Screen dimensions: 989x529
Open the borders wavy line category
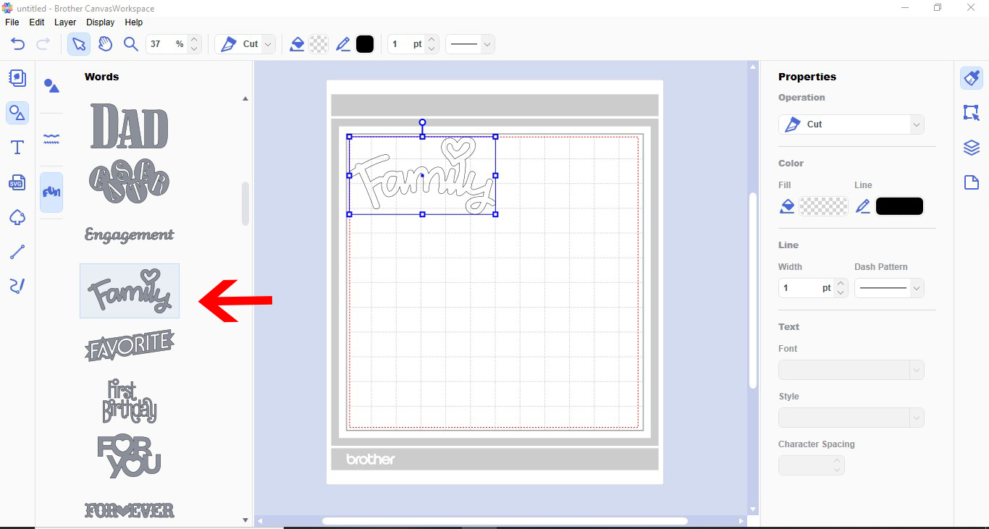pos(51,139)
